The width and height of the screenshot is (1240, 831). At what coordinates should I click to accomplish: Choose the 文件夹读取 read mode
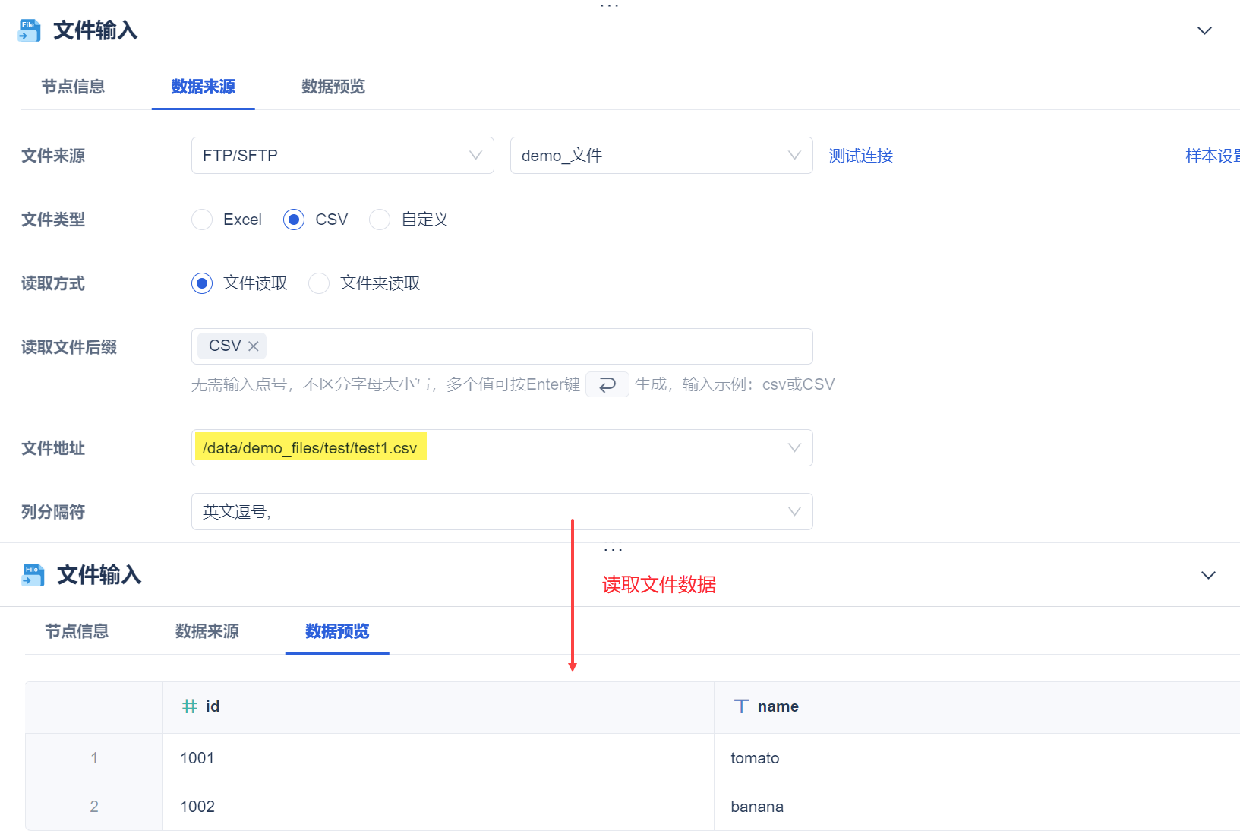[x=319, y=283]
